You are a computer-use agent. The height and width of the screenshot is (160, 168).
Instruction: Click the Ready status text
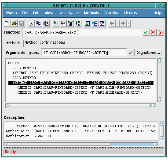[11, 152]
